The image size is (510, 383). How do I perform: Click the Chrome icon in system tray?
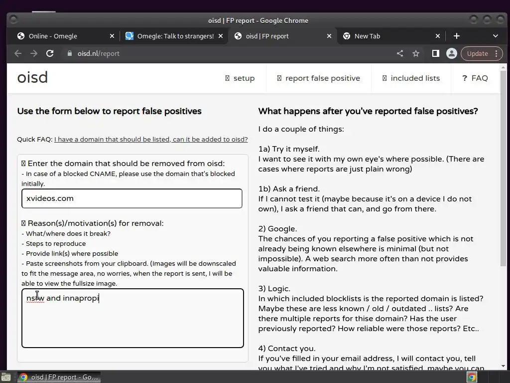coord(472,378)
